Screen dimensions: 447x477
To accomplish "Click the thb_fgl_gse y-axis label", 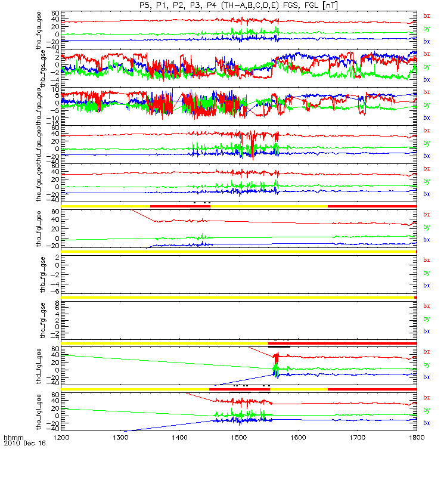I will click(42, 275).
